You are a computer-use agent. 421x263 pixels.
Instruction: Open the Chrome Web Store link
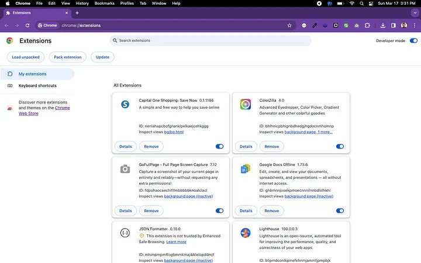[x=44, y=110]
